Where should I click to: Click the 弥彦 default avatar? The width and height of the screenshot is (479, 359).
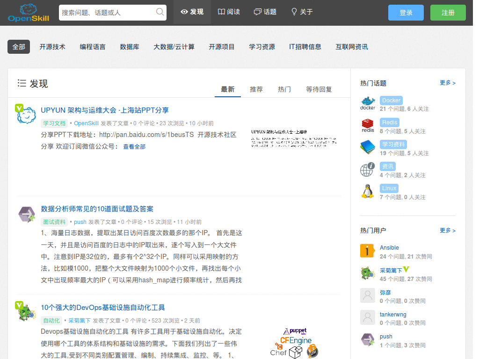click(368, 295)
